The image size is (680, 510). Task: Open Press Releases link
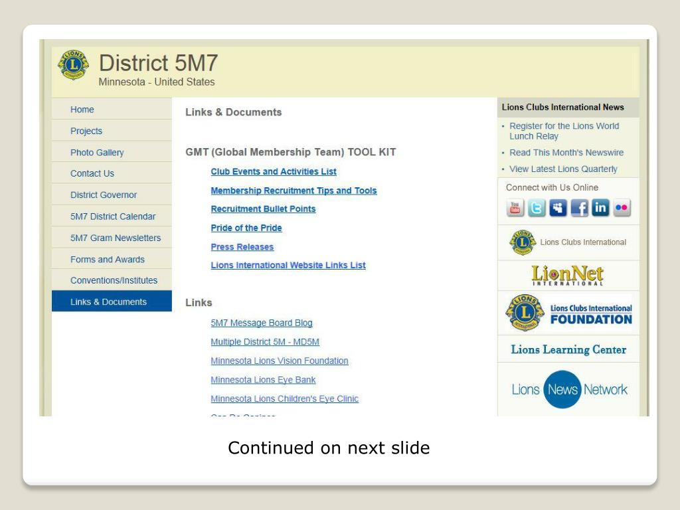(242, 247)
